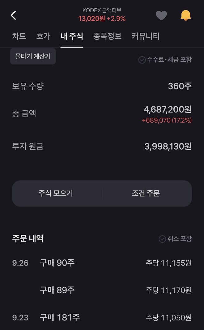Tap the 조건 주문 button
The height and width of the screenshot is (330, 204).
coord(146,193)
